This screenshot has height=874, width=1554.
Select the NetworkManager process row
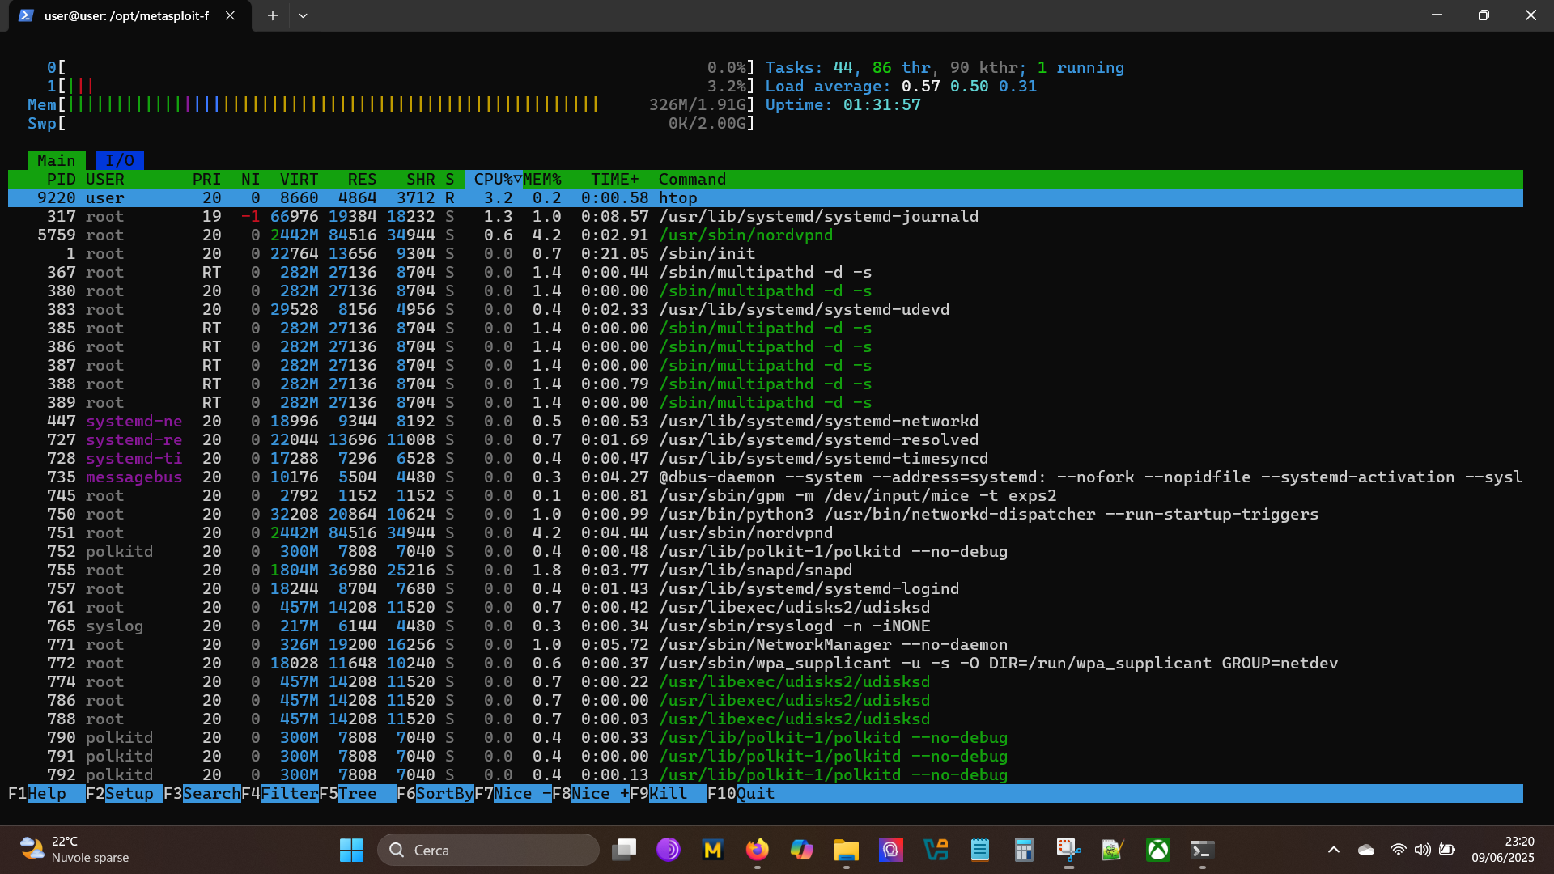(x=766, y=644)
